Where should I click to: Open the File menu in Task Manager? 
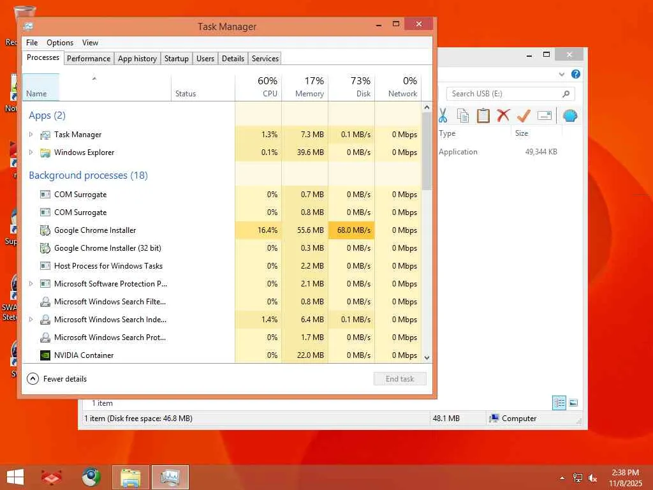coord(32,43)
